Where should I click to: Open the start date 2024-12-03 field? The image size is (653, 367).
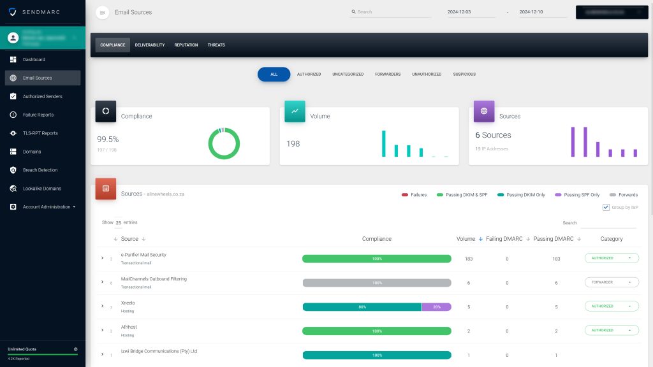point(471,12)
